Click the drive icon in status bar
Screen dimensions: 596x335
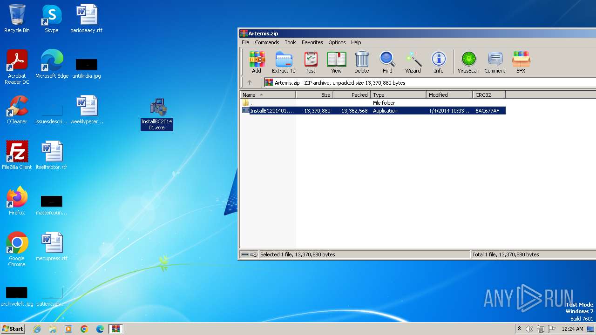[245, 255]
